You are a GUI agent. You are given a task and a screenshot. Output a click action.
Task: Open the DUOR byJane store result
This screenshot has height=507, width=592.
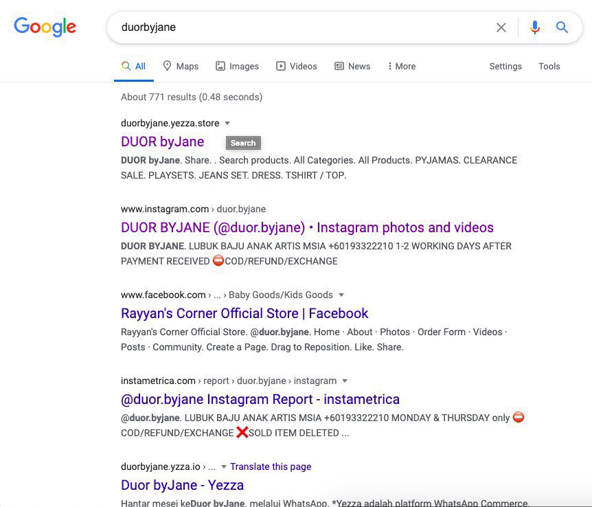coord(162,142)
